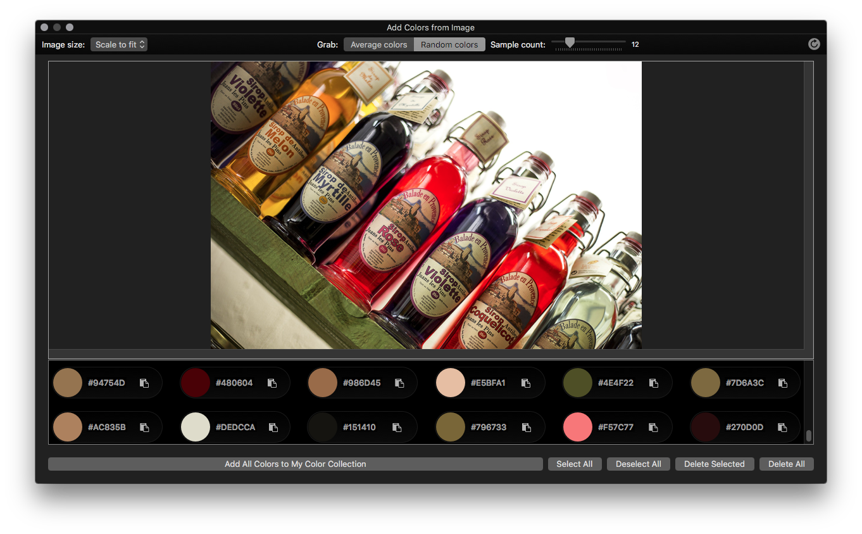Choose the dark maroon #270D0D swatch circle
Image resolution: width=862 pixels, height=534 pixels.
(x=706, y=427)
